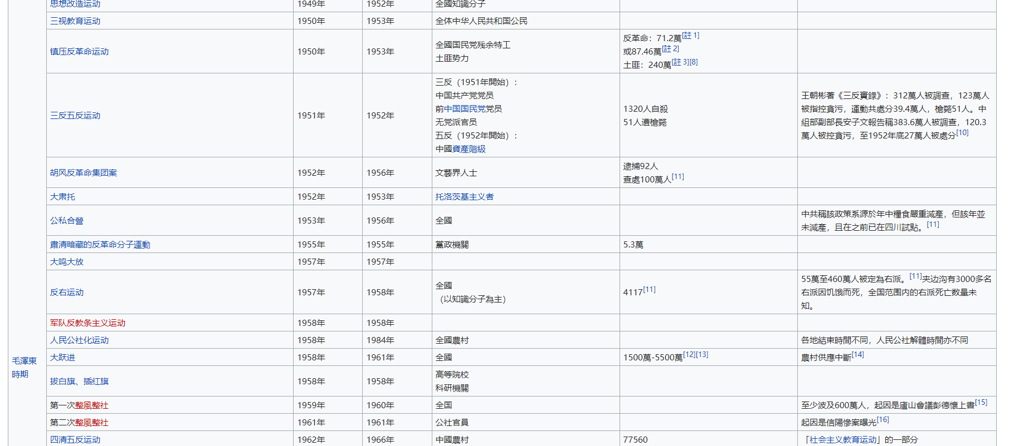Click reference [8] after 土匪 240萬

[694, 62]
